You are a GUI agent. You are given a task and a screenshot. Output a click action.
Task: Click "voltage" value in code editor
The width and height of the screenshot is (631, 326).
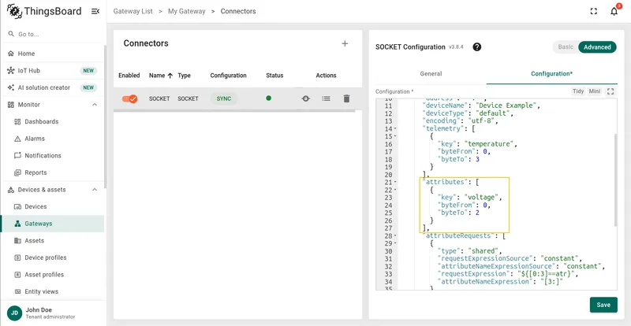tap(482, 198)
